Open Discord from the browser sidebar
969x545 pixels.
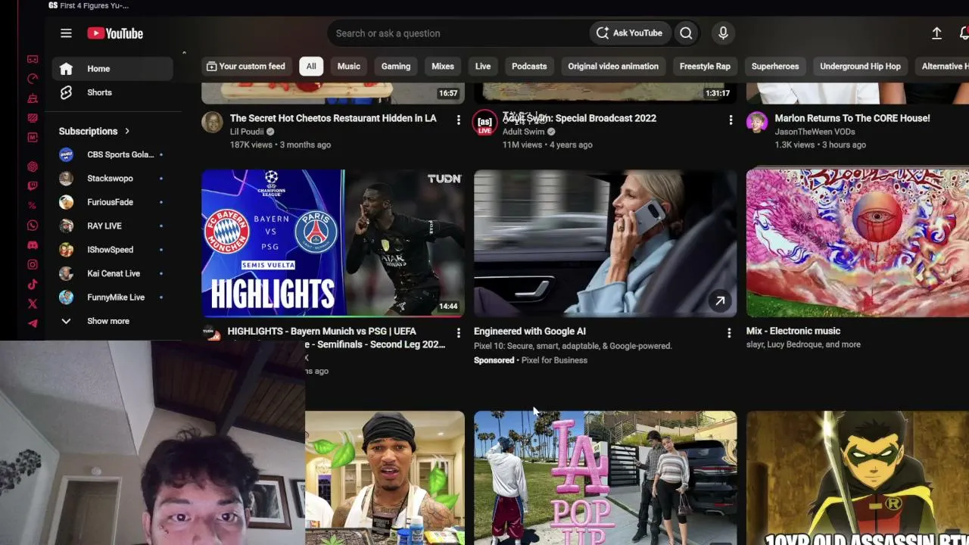(33, 245)
